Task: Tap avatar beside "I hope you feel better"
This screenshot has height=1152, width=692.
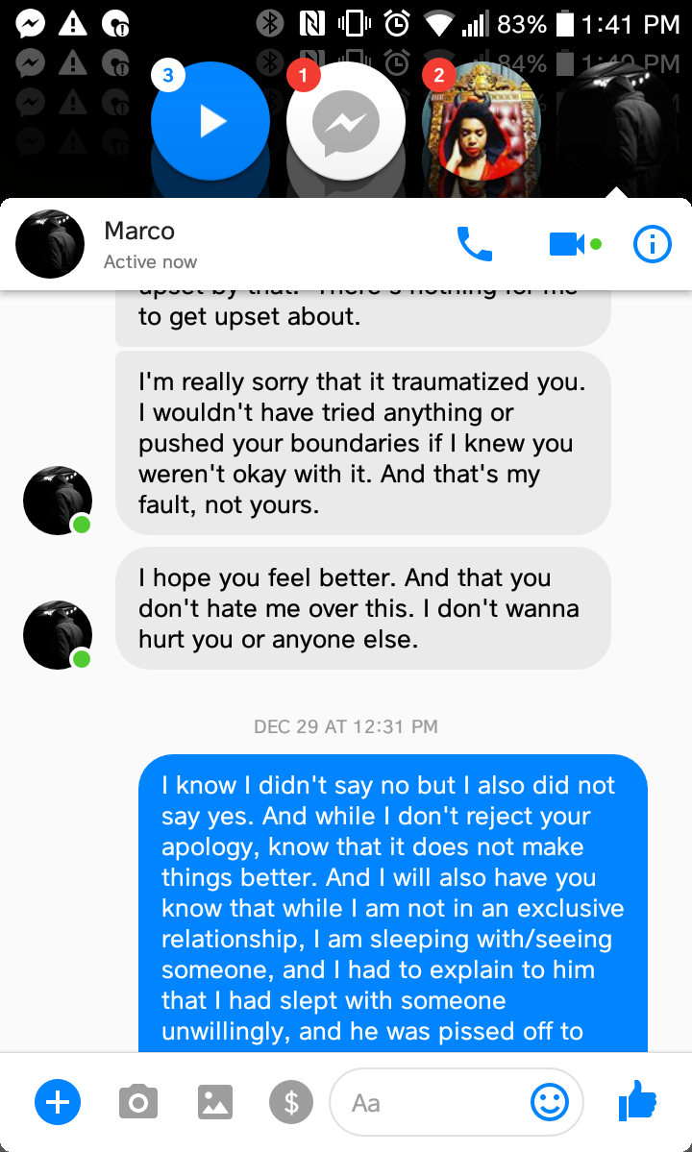Action: coord(58,635)
